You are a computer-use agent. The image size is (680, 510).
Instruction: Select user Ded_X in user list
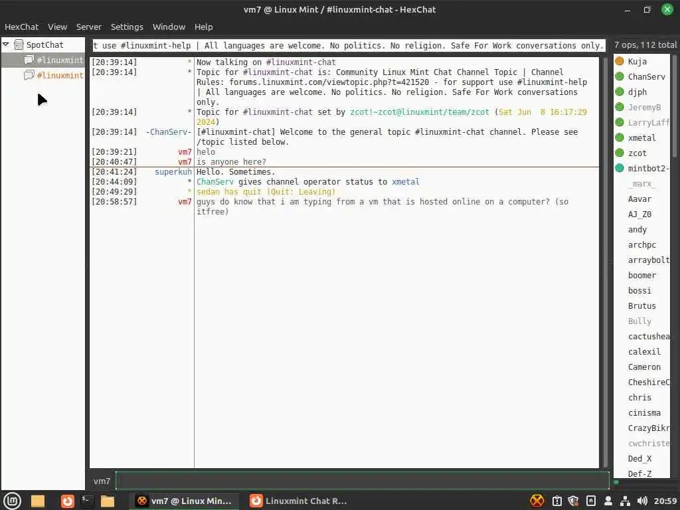click(639, 458)
